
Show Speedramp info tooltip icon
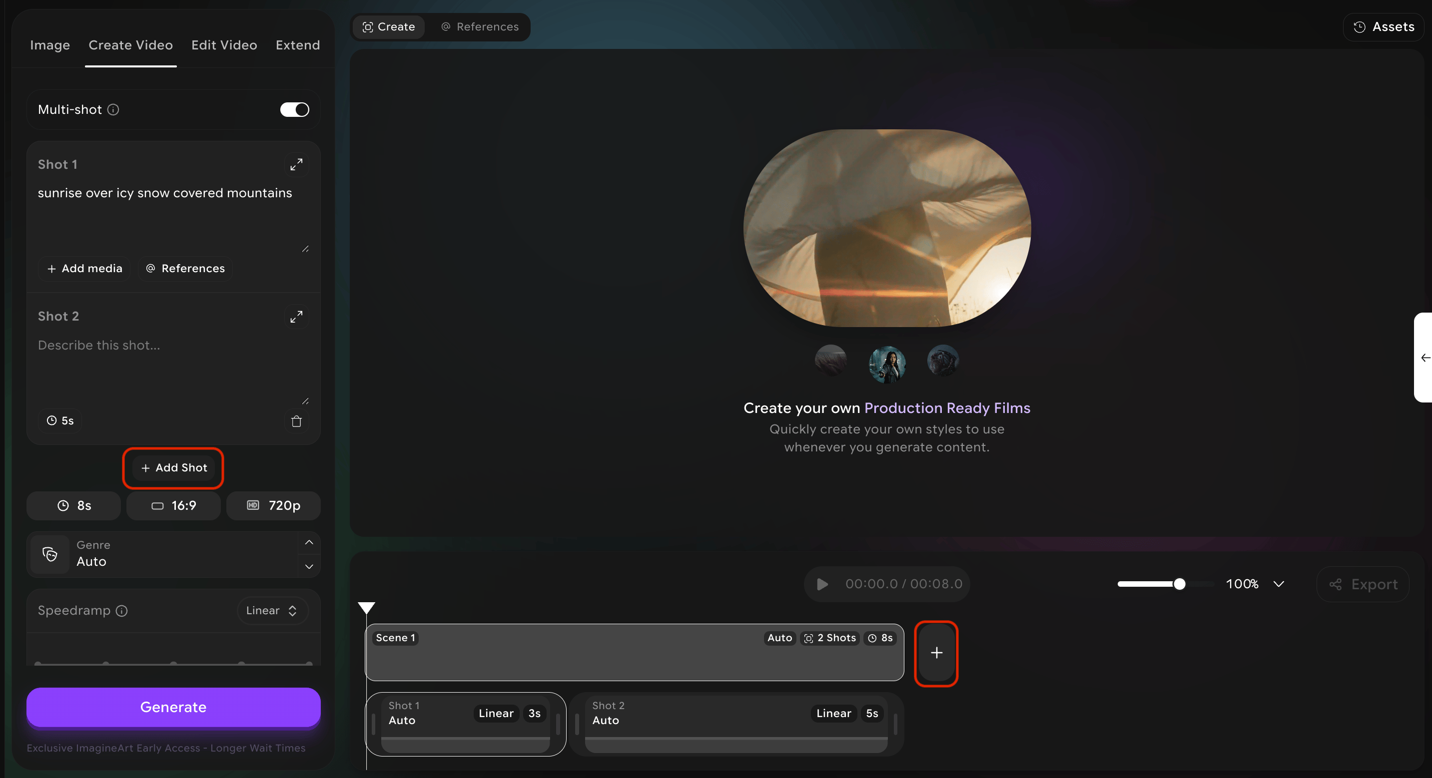point(122,611)
